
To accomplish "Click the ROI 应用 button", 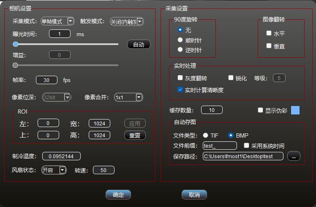I will pos(135,123).
